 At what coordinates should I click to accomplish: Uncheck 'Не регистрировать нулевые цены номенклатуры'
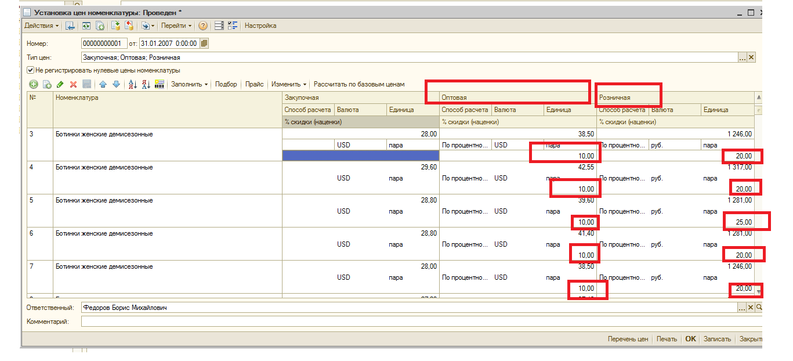pos(31,70)
